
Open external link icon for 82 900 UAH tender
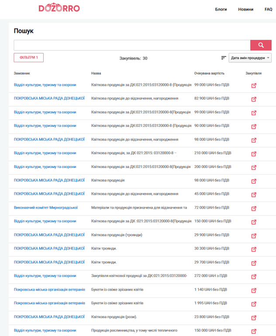[x=254, y=99]
